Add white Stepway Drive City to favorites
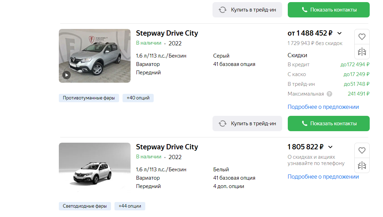383x217 pixels. [x=362, y=150]
